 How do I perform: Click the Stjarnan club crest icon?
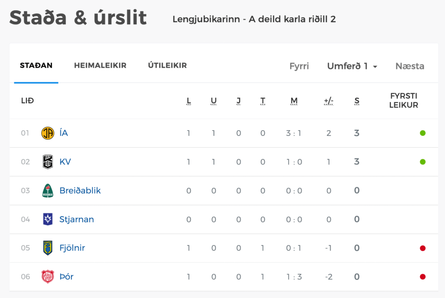(48, 219)
